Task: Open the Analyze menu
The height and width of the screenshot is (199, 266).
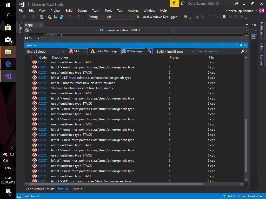Action: (133, 11)
